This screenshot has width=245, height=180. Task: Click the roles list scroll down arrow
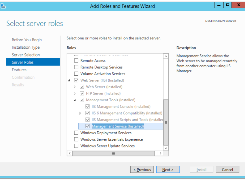[x=166, y=148]
